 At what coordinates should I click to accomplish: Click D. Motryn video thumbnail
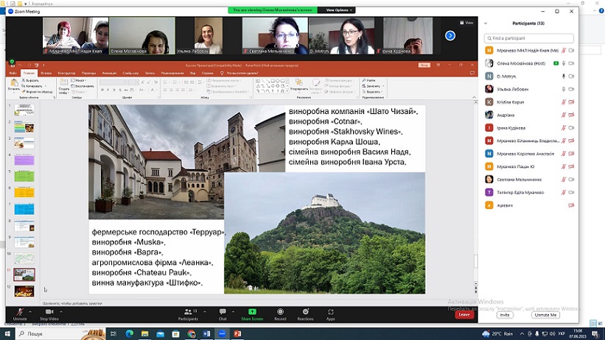click(341, 35)
